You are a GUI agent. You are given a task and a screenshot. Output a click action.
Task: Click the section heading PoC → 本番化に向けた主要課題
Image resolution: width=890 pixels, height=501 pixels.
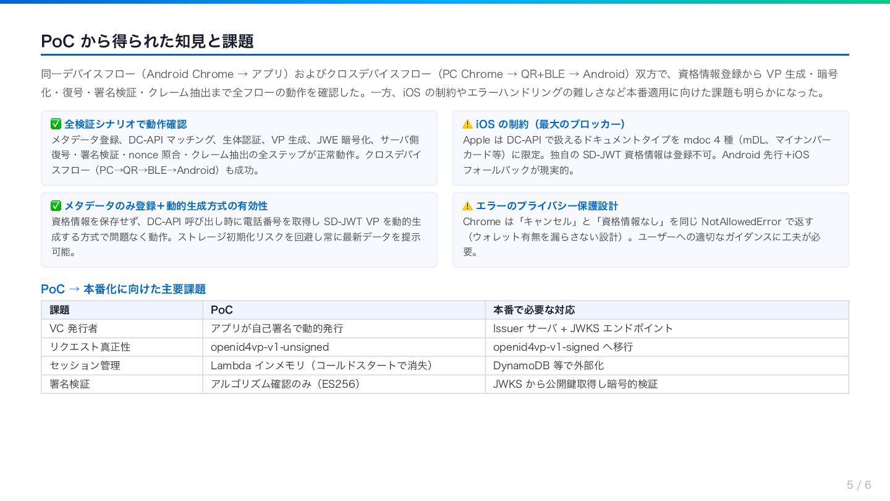[123, 289]
